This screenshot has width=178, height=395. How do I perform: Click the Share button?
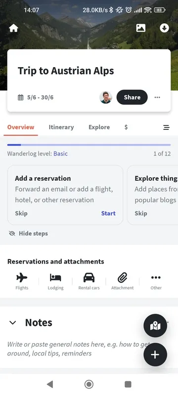[132, 97]
